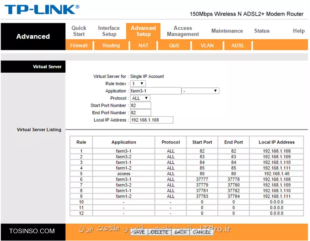Click the Single IP Account text
Image resolution: width=310 pixels, height=241 pixels.
coord(147,76)
